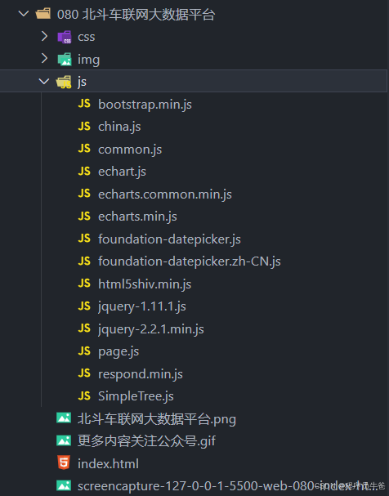Click image icon beside 北斗车联网大数据平台.png

(x=64, y=418)
